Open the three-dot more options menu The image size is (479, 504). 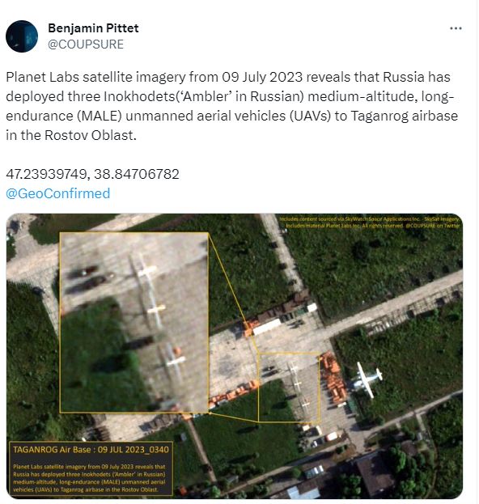click(x=456, y=28)
